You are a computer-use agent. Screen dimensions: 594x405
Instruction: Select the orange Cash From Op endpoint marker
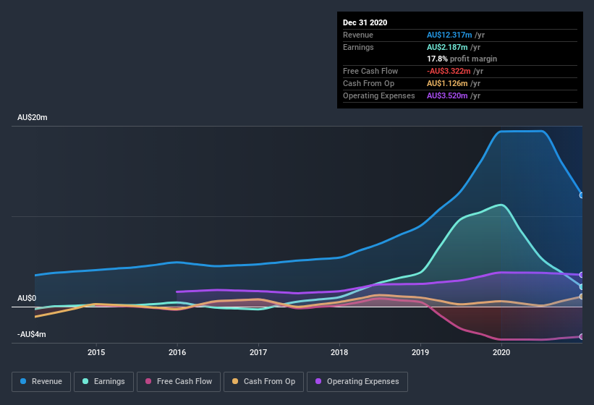[x=582, y=297]
